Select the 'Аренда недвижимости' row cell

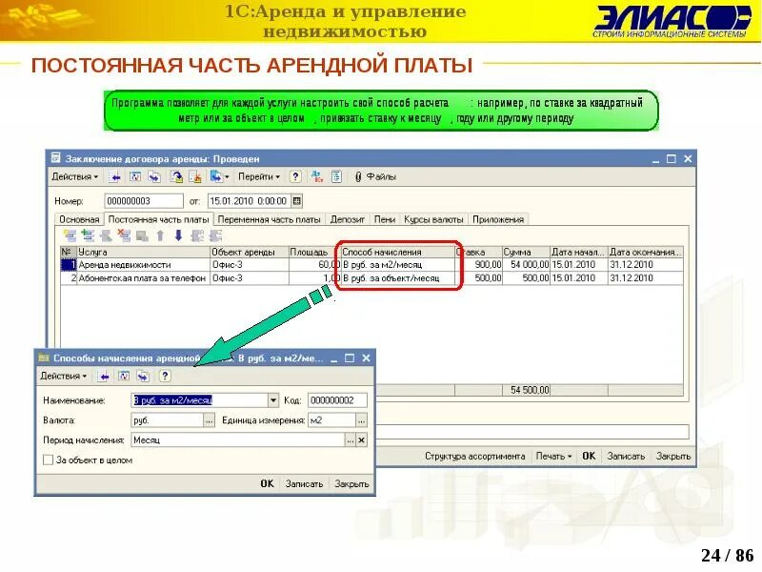144,265
